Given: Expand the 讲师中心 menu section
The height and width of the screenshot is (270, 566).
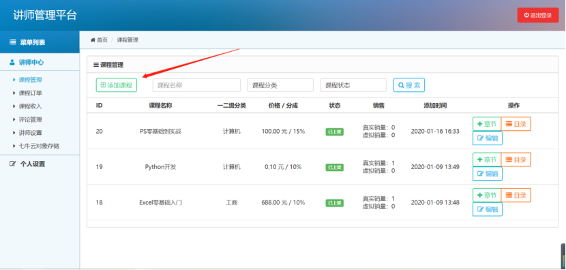Looking at the screenshot, I should coord(40,63).
